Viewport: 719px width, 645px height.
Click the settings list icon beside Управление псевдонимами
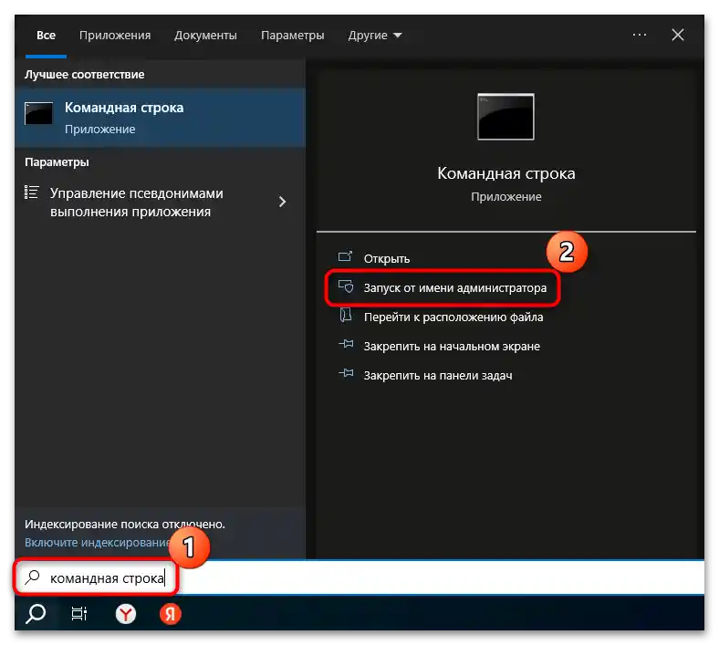[32, 192]
